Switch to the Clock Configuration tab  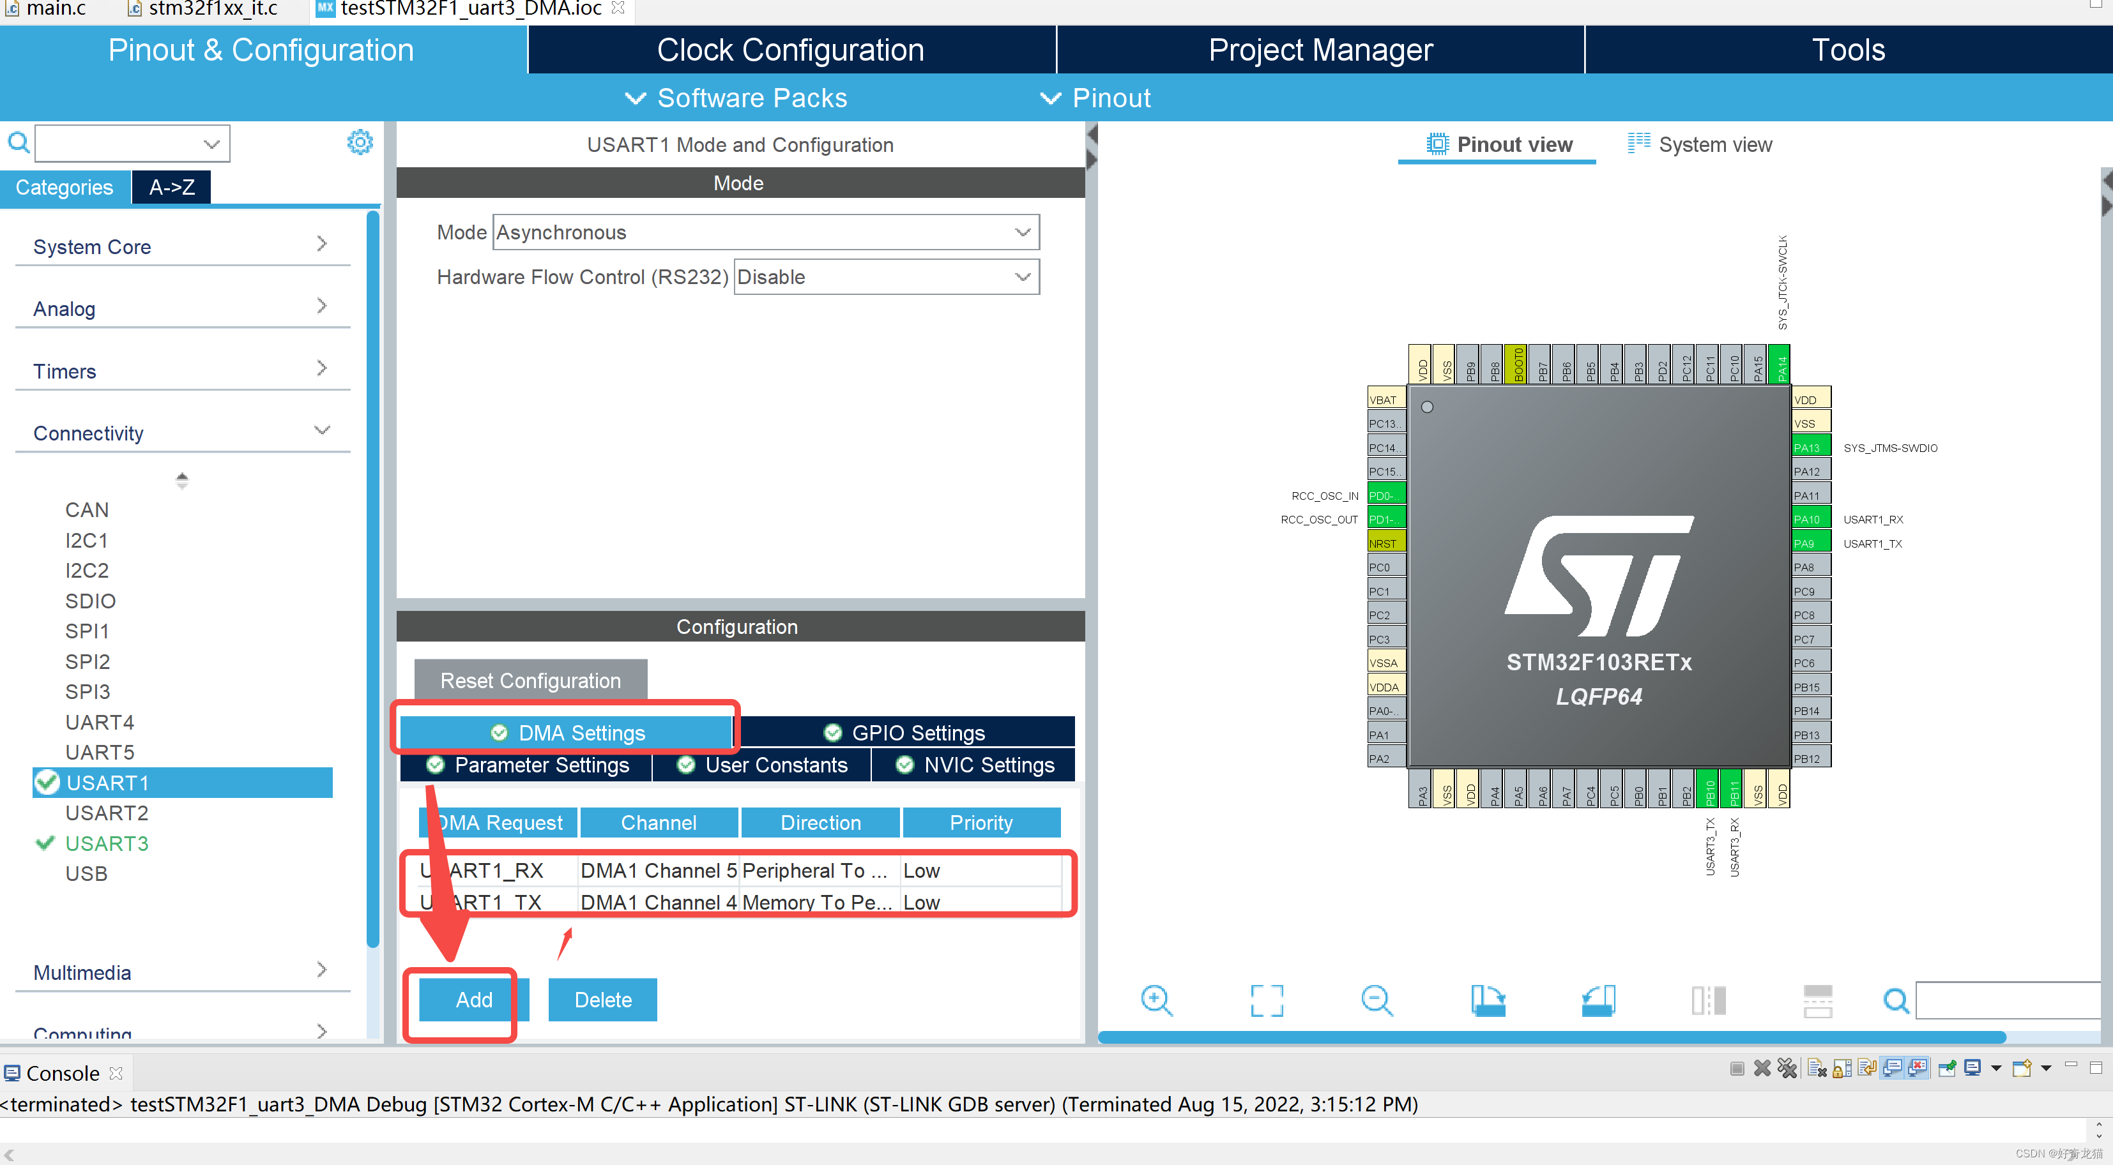tap(790, 49)
